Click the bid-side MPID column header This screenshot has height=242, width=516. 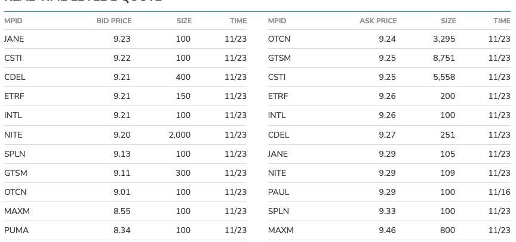[x=13, y=21]
